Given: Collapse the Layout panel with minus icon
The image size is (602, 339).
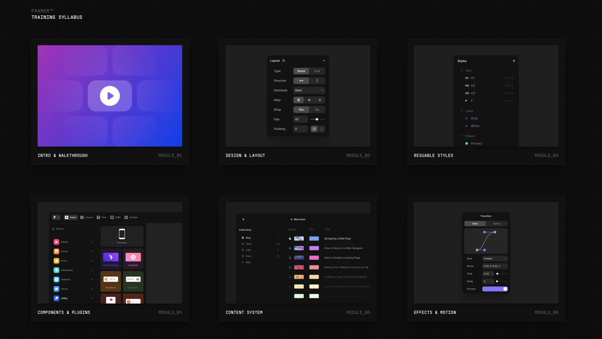Looking at the screenshot, I should click(x=324, y=61).
